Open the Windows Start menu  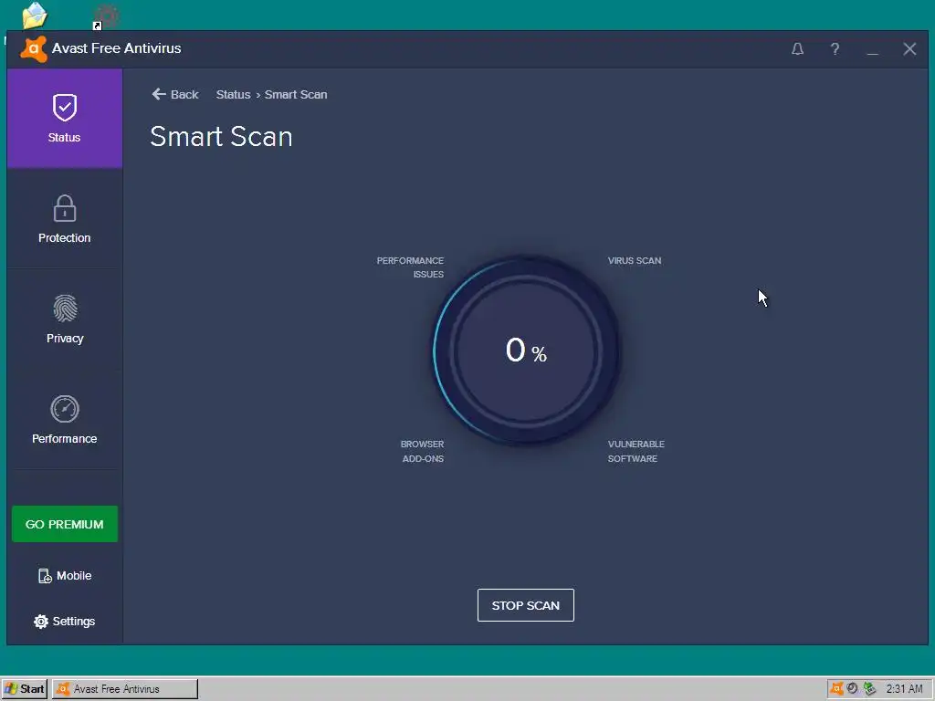(x=25, y=688)
